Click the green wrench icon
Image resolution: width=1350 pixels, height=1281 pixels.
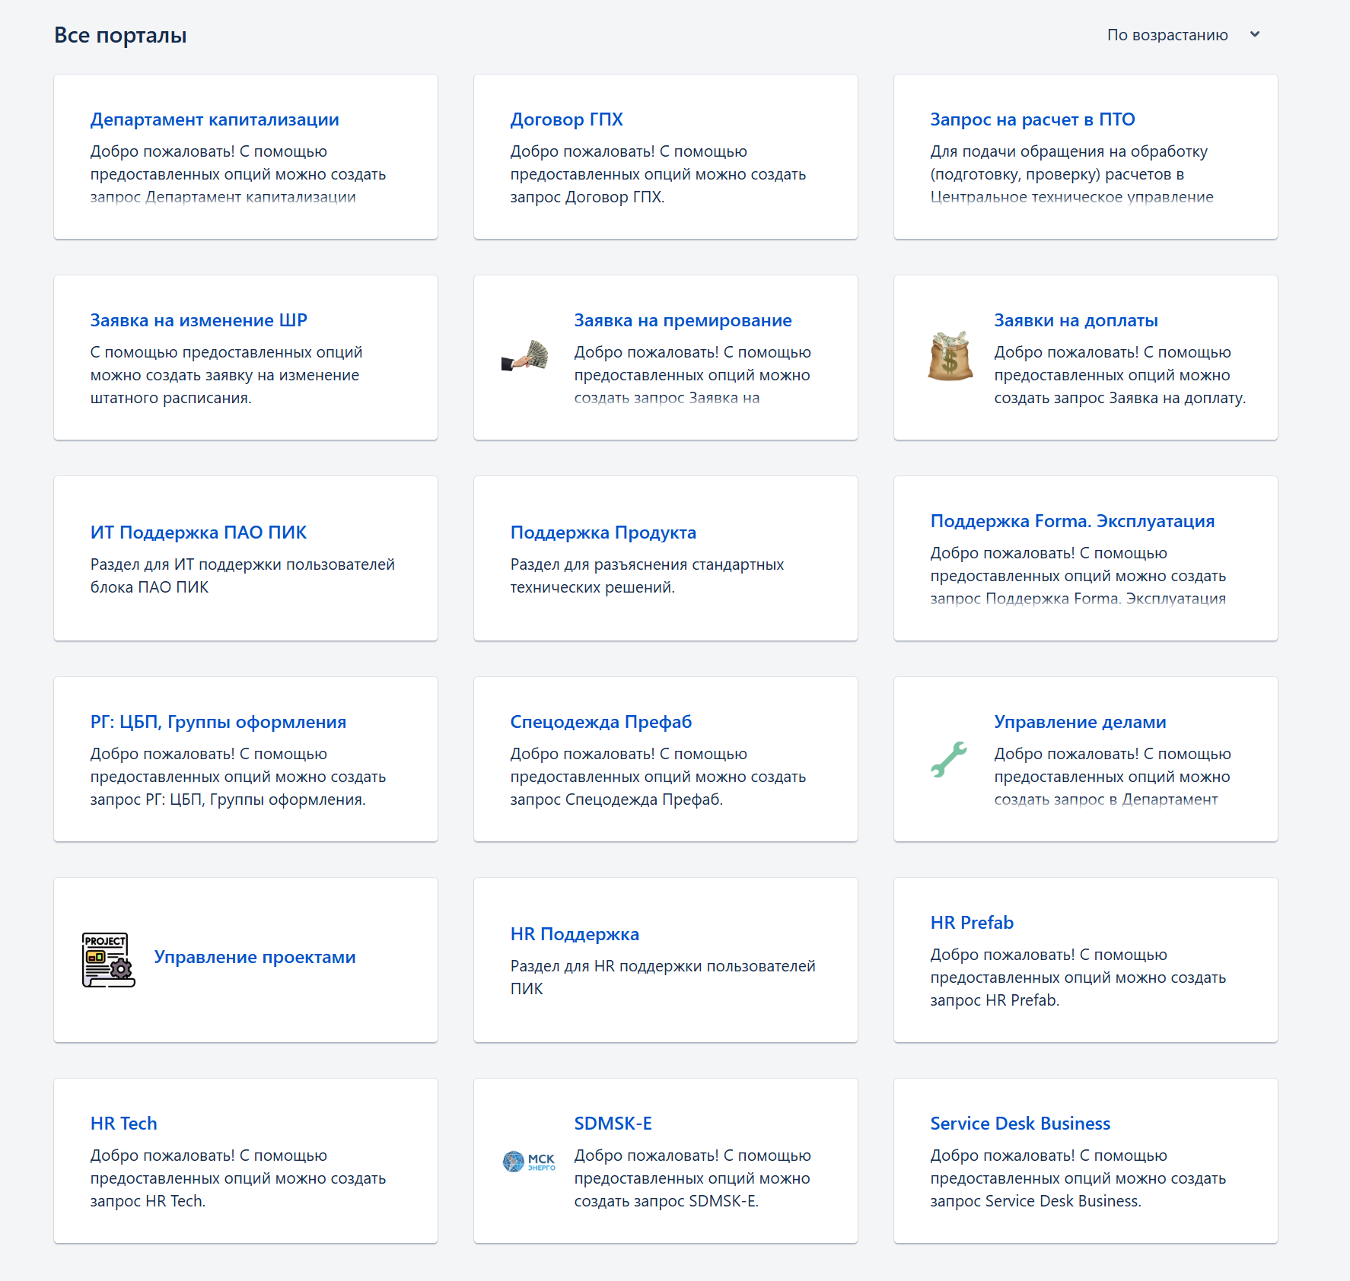point(949,759)
